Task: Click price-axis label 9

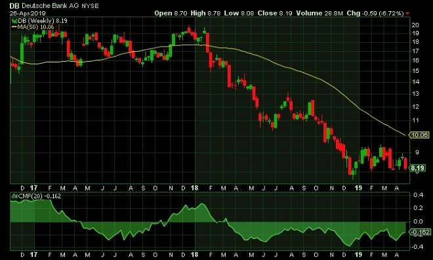Action: click(x=417, y=152)
